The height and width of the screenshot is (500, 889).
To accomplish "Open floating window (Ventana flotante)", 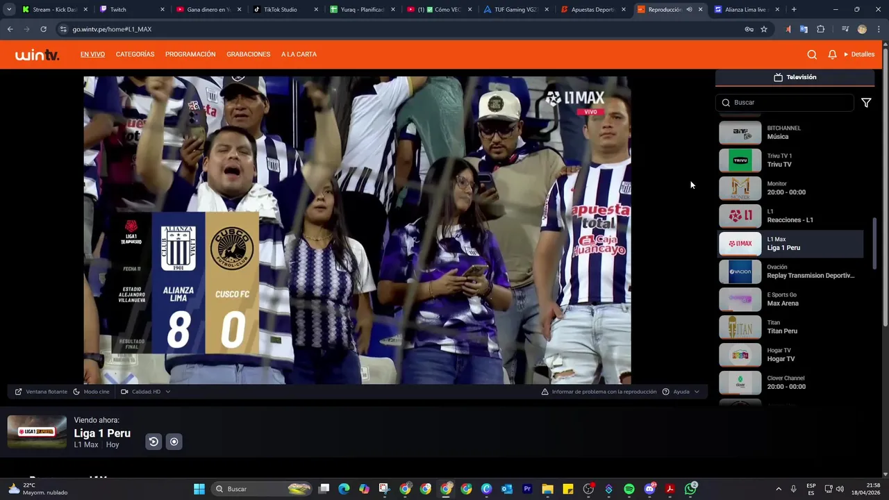I will (41, 392).
